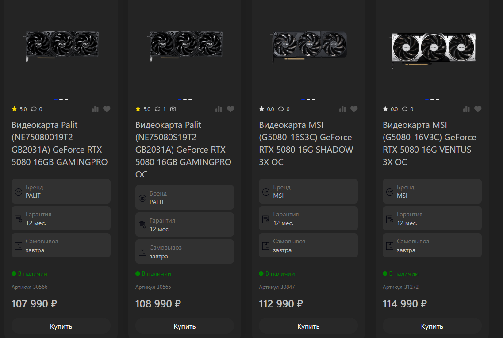Screen dimensions: 503x338
Task: Click warranty icon in MSI SHADOW card
Action: pos(266,219)
